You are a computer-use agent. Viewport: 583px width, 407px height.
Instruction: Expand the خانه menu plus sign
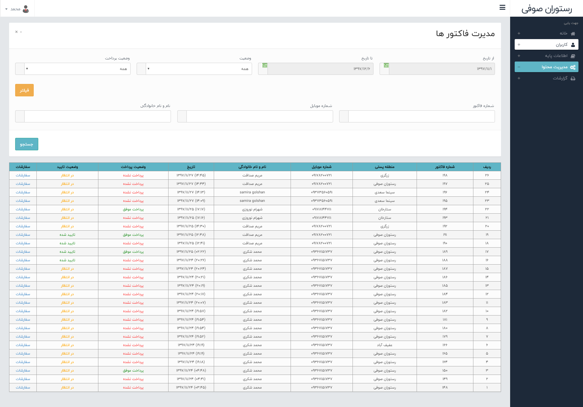(x=519, y=33)
